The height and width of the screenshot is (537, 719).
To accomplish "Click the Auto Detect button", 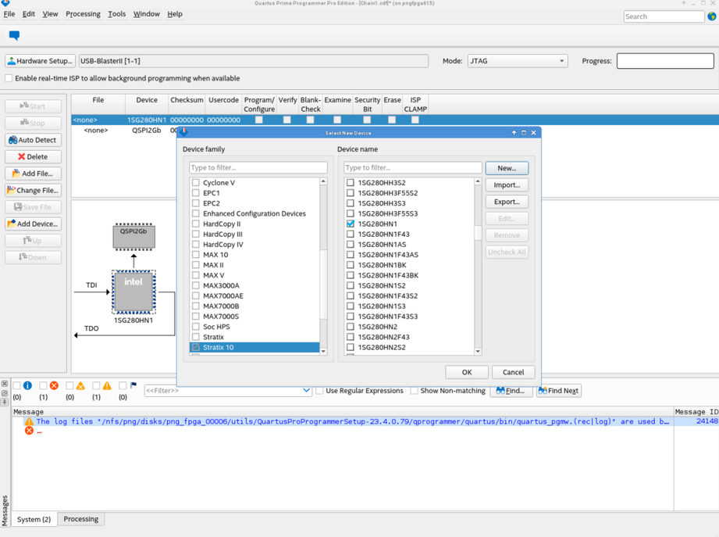I will click(x=33, y=140).
